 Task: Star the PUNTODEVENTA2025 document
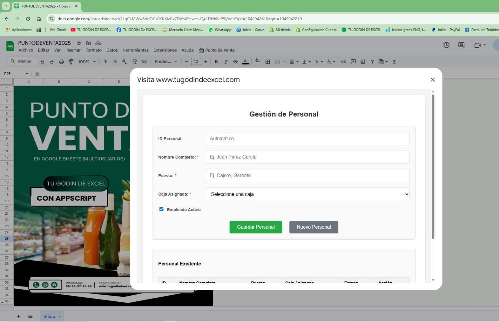[x=79, y=43]
